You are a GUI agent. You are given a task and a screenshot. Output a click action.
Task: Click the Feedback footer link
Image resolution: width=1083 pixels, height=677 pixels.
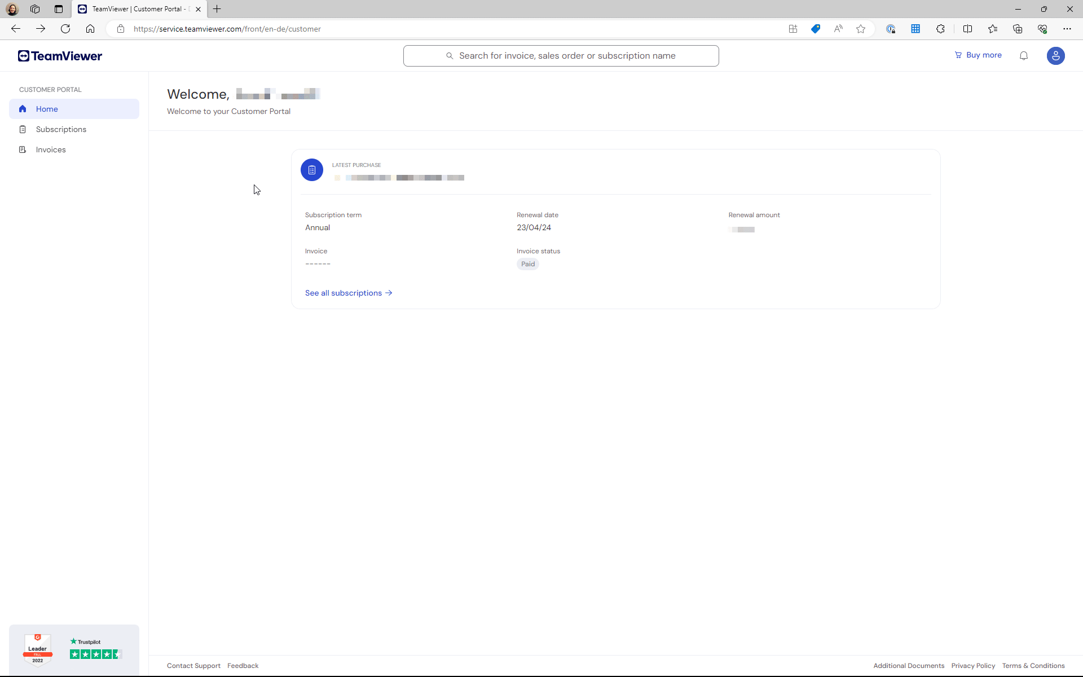[242, 665]
